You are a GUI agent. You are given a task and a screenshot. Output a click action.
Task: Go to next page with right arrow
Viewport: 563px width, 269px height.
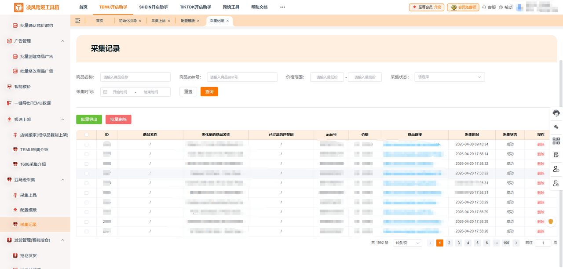[516, 243]
